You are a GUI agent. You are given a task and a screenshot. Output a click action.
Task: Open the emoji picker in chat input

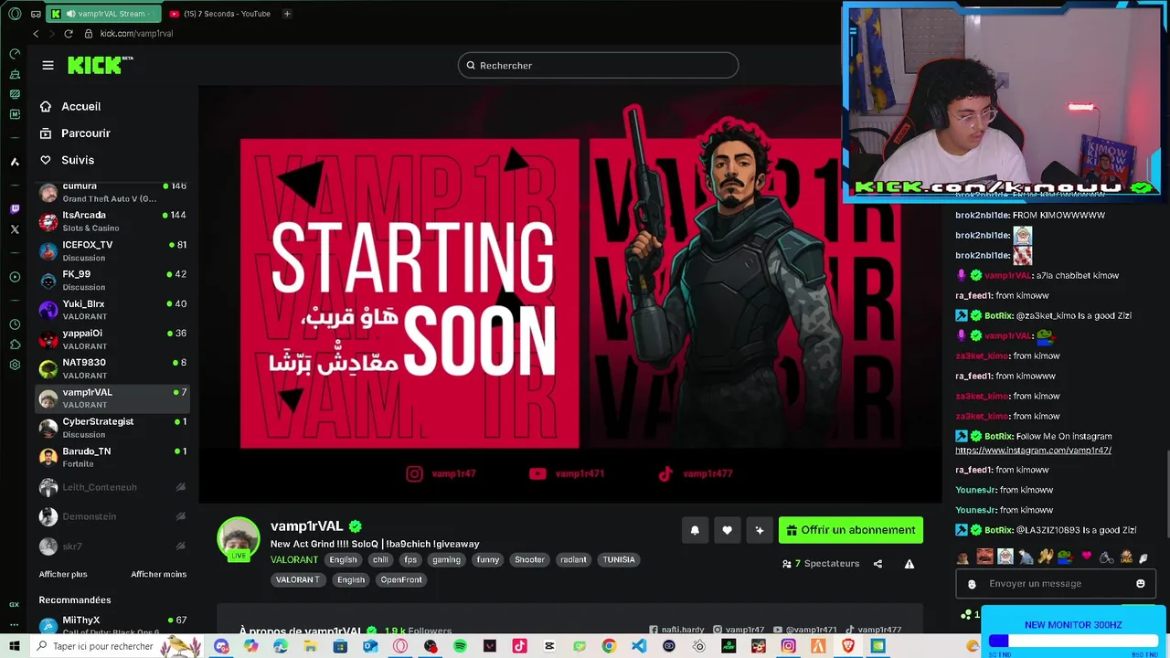[1141, 584]
